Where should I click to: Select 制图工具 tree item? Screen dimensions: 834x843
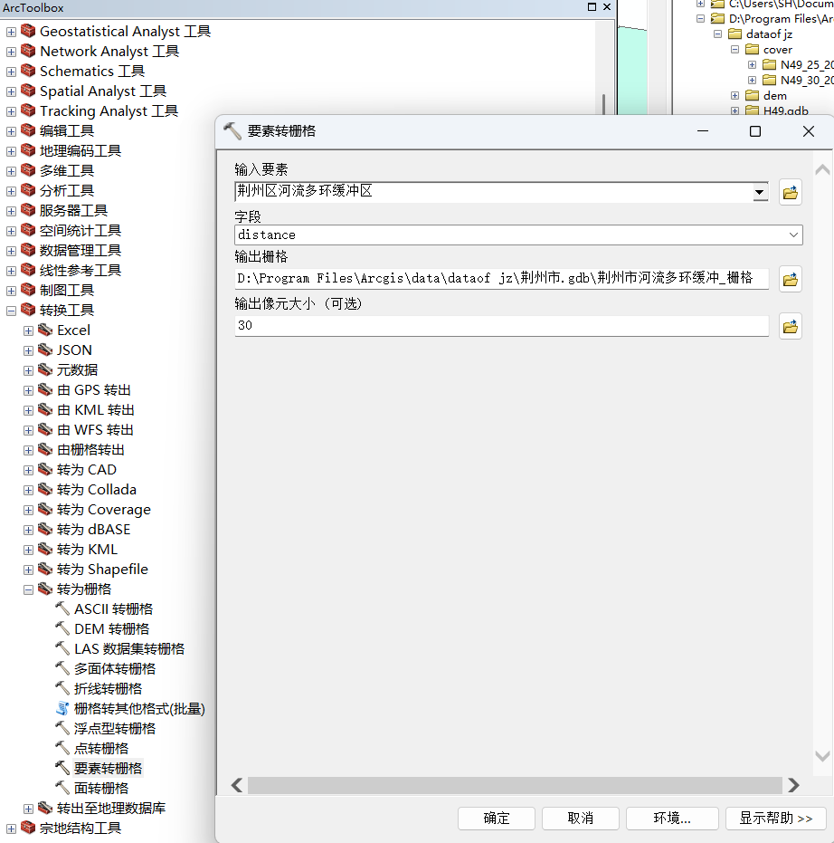pos(67,291)
